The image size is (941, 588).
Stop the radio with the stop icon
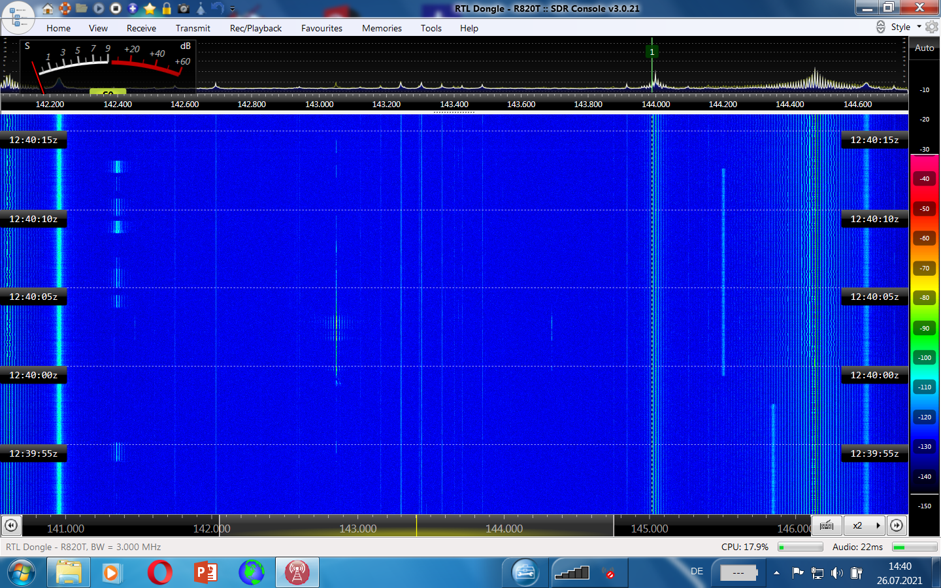click(116, 8)
